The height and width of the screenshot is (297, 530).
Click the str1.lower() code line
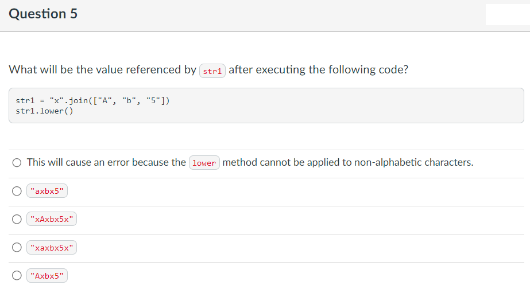pos(44,111)
